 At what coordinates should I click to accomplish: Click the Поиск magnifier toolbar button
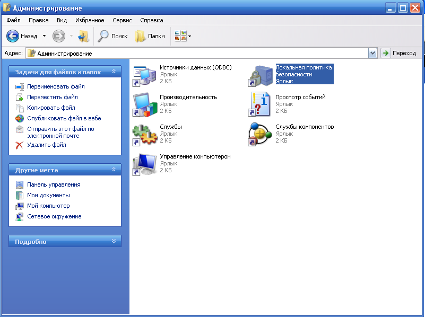click(112, 36)
